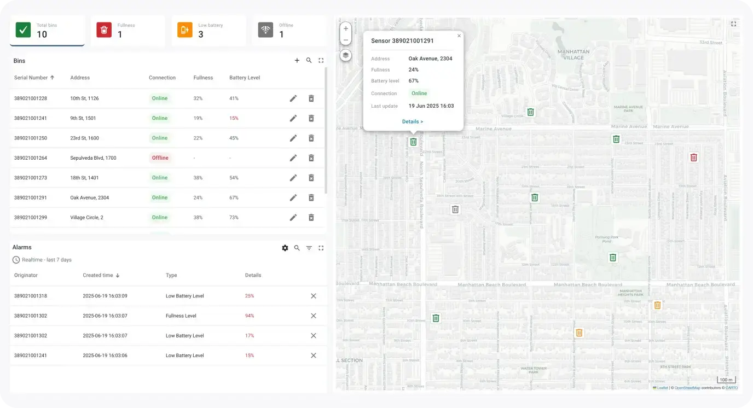
Task: Zoom in on the map
Action: [345, 28]
